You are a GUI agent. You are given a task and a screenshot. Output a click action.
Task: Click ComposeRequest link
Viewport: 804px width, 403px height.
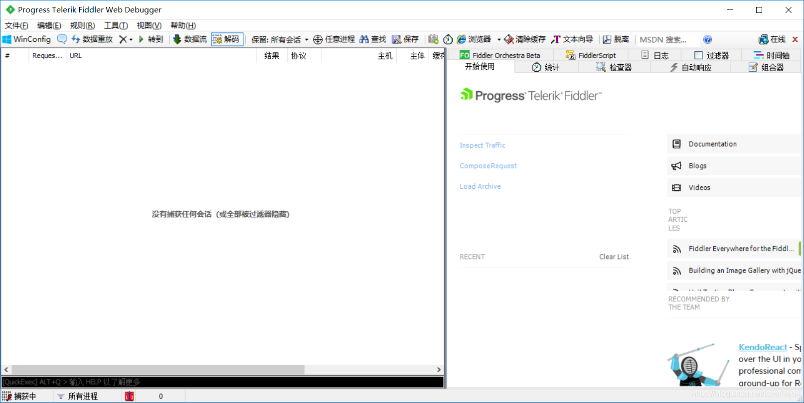pyautogui.click(x=488, y=166)
